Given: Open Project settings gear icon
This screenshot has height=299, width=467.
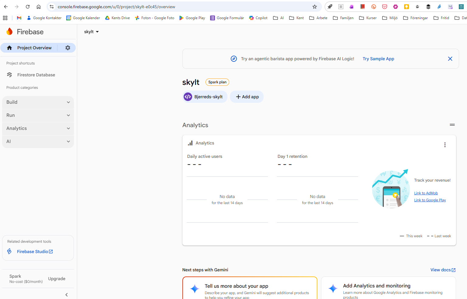Looking at the screenshot, I should [67, 48].
